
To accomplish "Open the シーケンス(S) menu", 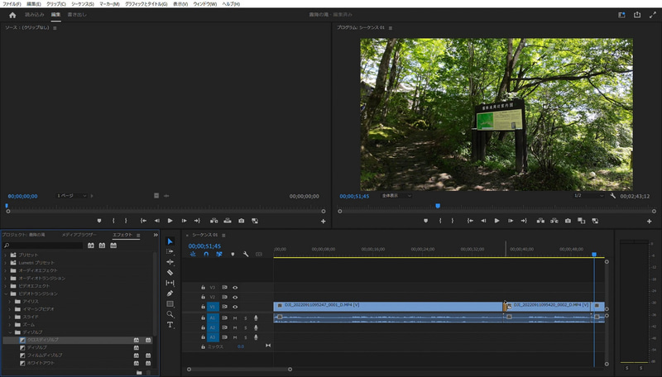I will 82,4.
